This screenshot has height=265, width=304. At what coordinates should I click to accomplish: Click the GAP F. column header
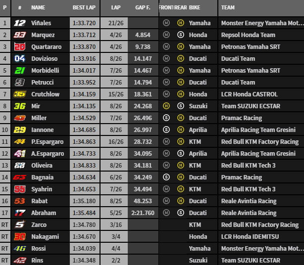coord(143,8)
